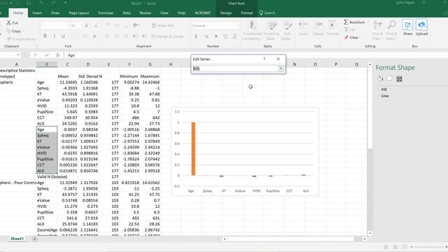Viewport: 448px width, 252px height.
Task: Click the zoom slider in status bar
Action: click(429, 247)
